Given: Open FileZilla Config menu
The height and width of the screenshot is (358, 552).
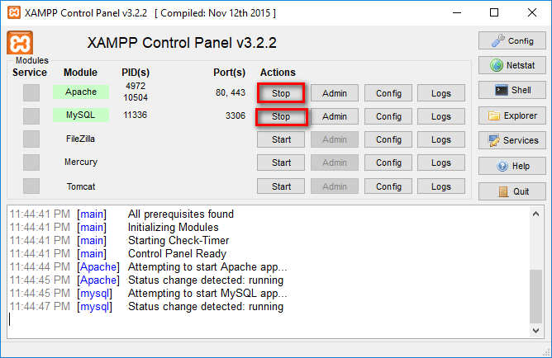Looking at the screenshot, I should pyautogui.click(x=388, y=139).
